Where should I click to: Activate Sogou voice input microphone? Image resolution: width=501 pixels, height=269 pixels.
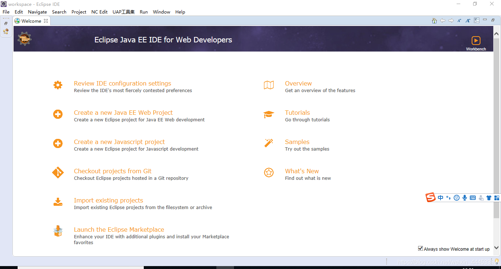465,198
